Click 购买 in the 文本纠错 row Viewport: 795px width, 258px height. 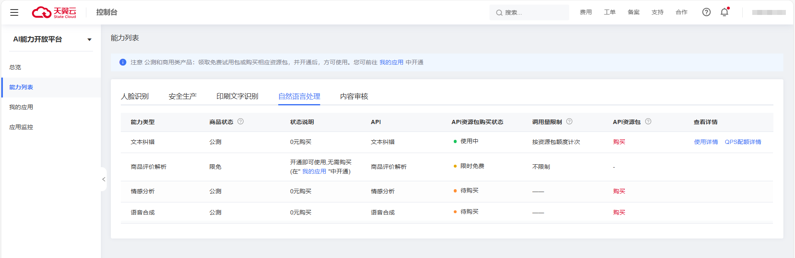coord(619,142)
